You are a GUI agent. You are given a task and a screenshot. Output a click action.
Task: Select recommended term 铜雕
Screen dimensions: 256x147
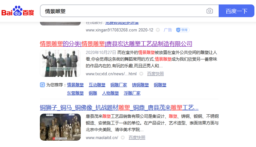[x=93, y=93]
